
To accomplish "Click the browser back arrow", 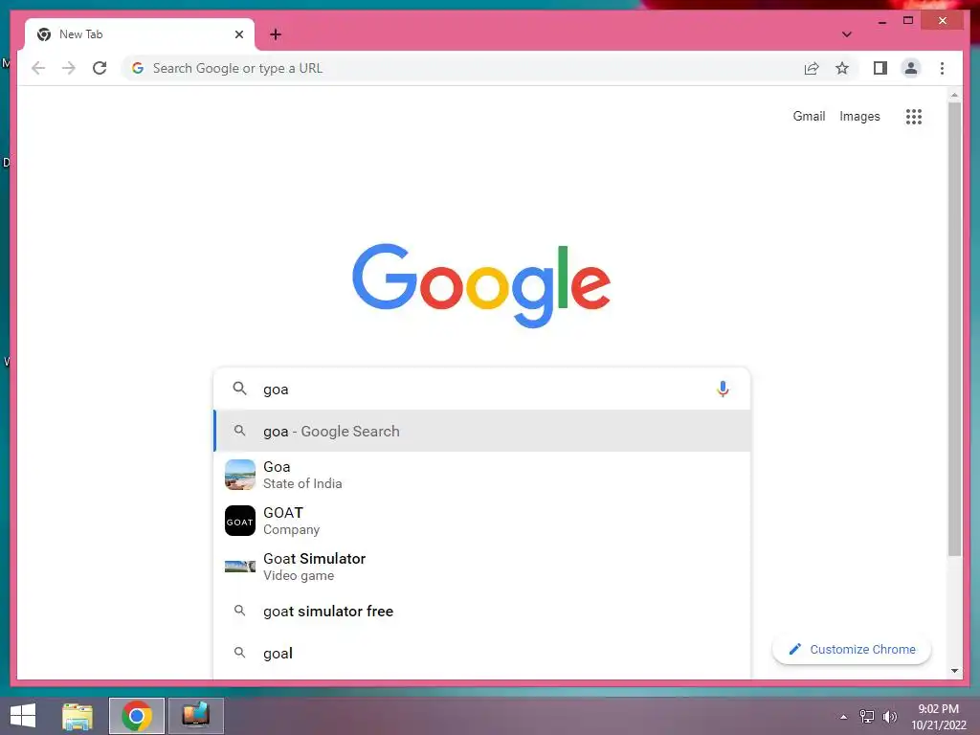I will 38,68.
